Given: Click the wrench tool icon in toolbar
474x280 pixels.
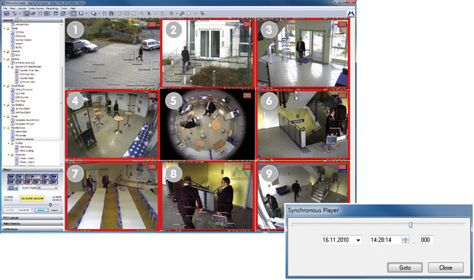Looking at the screenshot, I should 182,13.
